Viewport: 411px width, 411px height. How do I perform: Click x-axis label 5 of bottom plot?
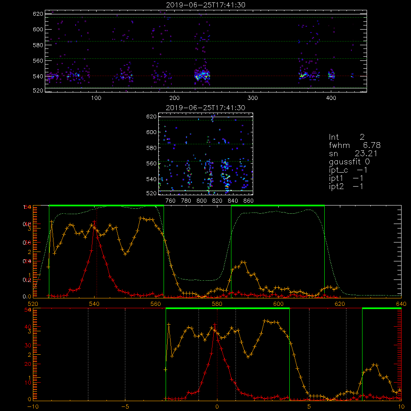click(309, 406)
